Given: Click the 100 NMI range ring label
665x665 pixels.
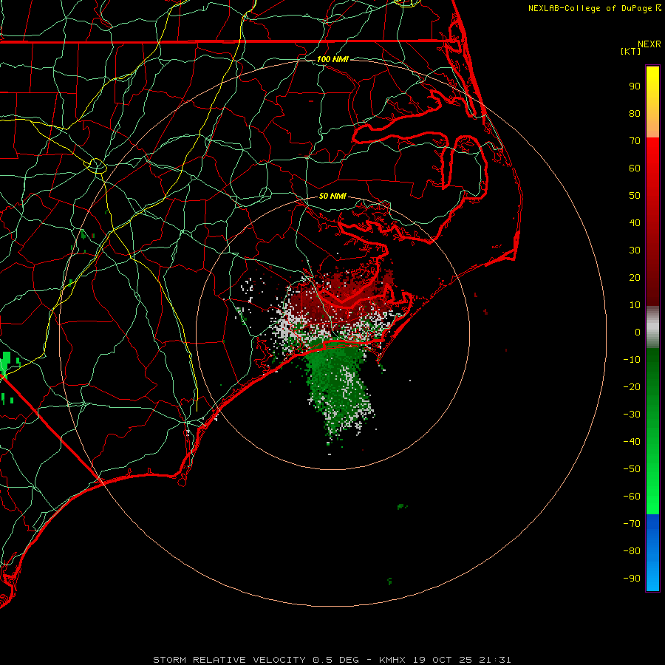Looking at the screenshot, I should click(x=332, y=59).
